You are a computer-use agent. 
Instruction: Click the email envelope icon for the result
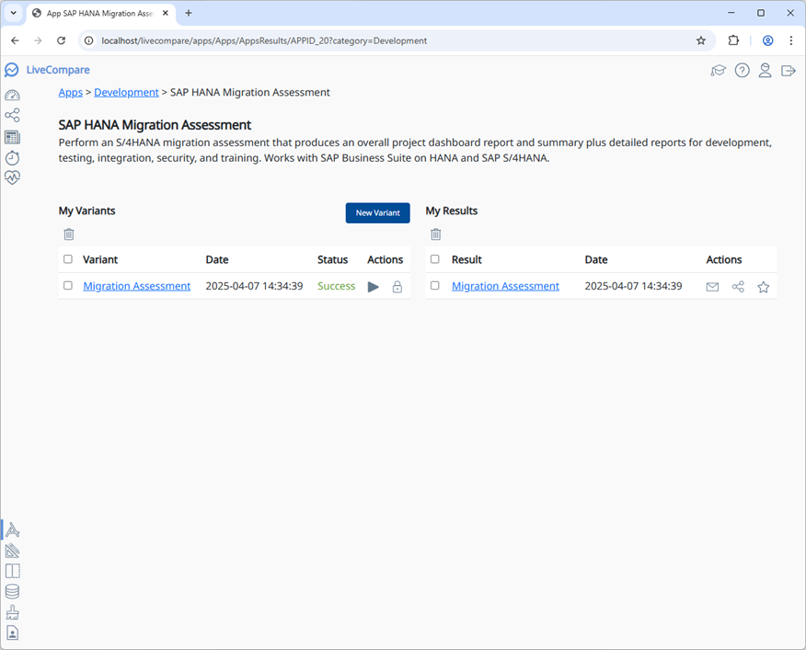712,287
